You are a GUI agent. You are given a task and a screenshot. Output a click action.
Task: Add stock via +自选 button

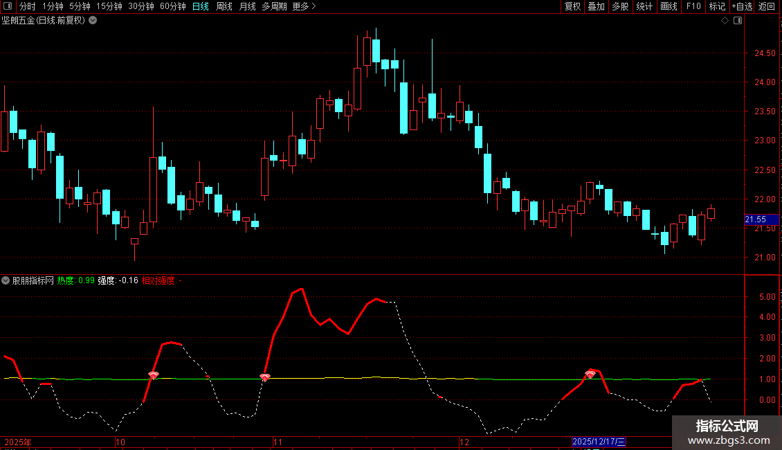(x=742, y=6)
